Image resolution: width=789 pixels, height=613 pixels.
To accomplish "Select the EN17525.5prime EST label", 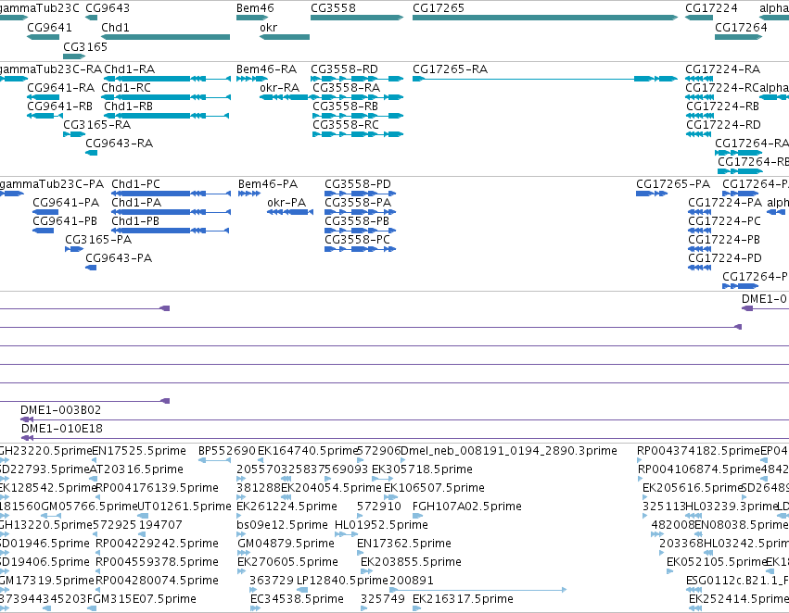I will (139, 451).
